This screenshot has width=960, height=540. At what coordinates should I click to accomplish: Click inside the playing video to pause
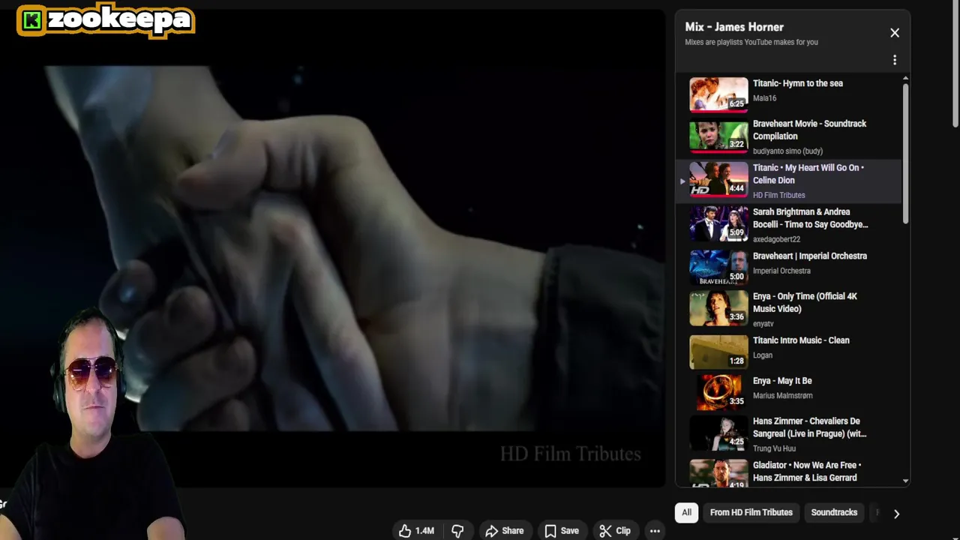point(332,247)
